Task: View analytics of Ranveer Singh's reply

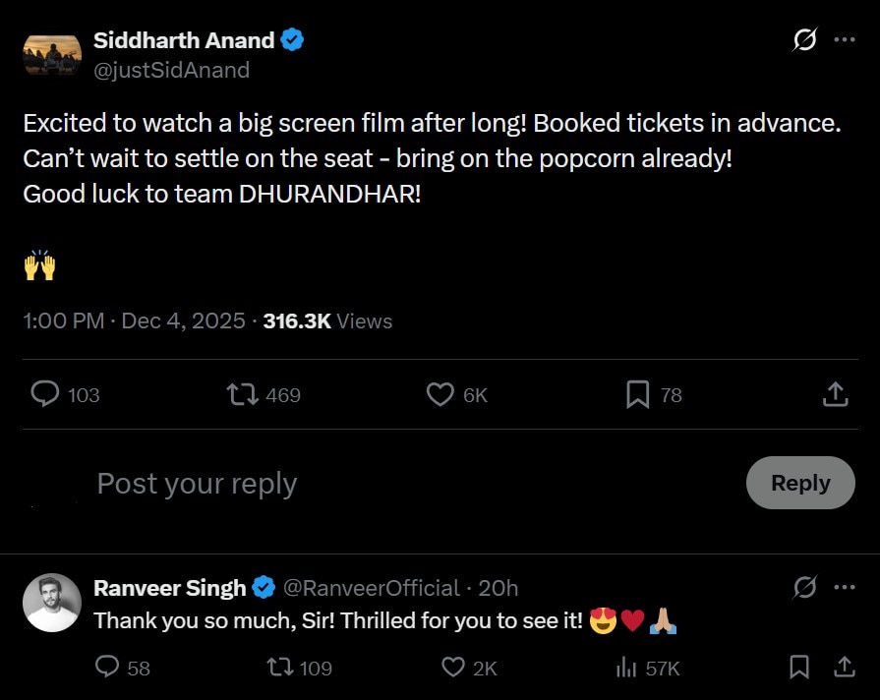Action: point(625,668)
